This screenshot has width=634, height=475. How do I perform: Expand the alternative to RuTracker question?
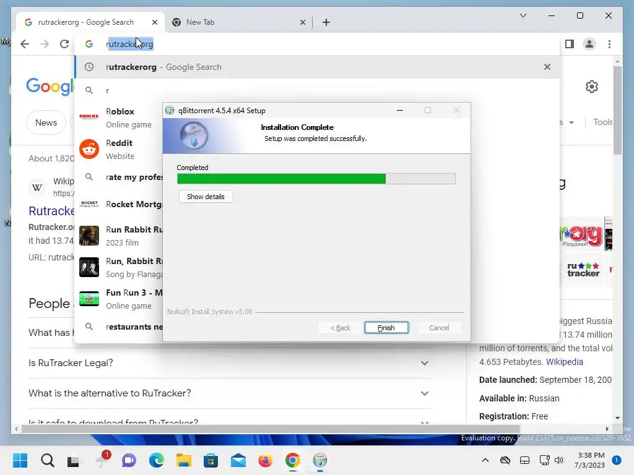pyautogui.click(x=228, y=393)
